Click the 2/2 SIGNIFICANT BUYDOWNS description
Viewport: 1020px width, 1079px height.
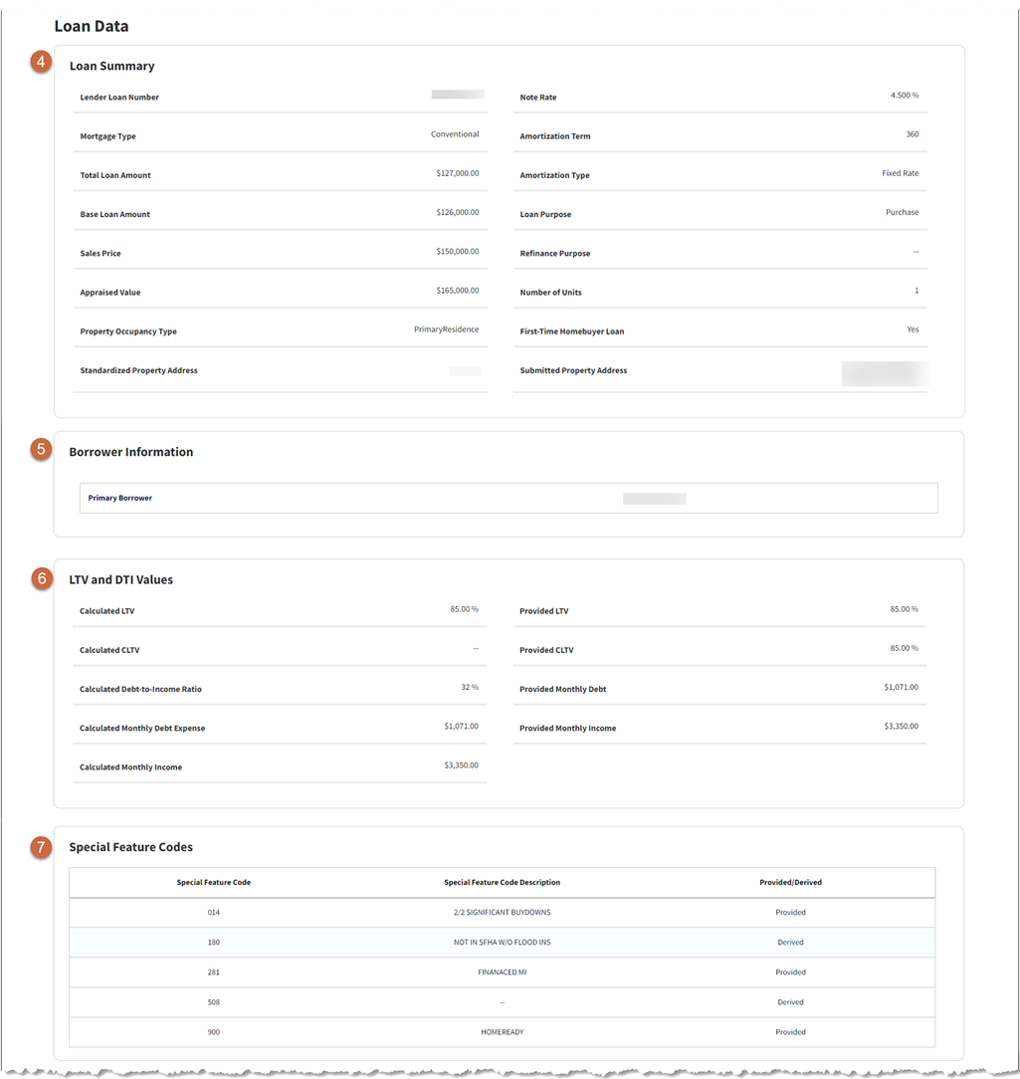pos(502,912)
